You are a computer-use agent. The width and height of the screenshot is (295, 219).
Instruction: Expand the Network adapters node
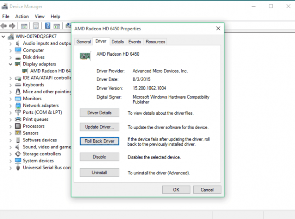(x=11, y=106)
